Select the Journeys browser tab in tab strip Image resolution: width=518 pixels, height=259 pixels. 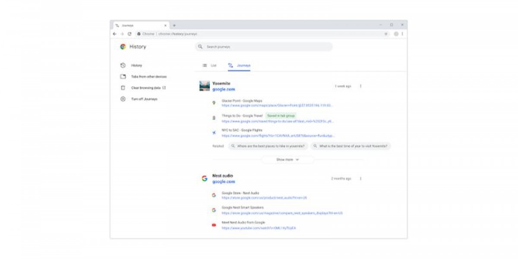141,25
